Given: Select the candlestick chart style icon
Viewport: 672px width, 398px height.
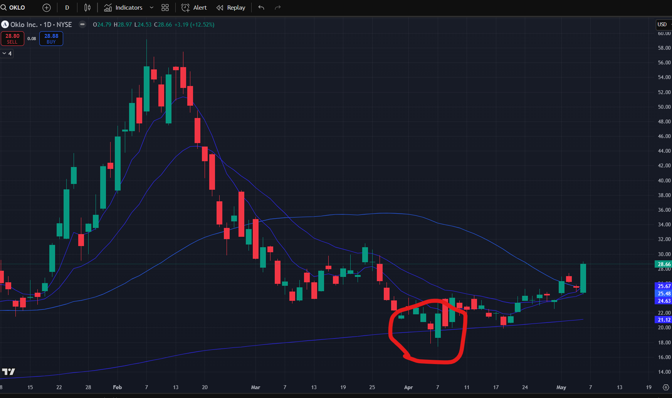Looking at the screenshot, I should 87,7.
